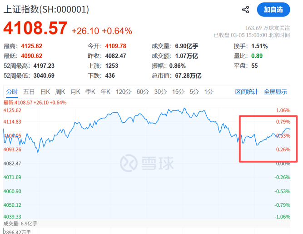The image size is (303, 234).
Task: Open the 1分 minute chart
Action: tap(209, 92)
